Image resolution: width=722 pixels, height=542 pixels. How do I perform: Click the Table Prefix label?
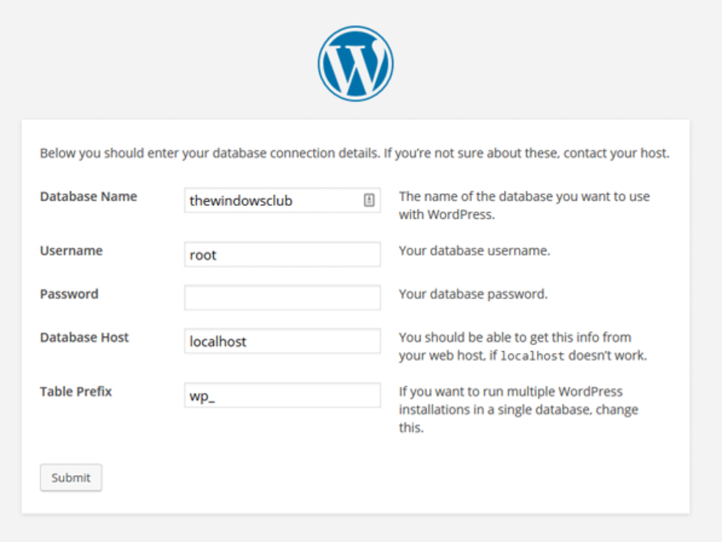[x=76, y=391]
